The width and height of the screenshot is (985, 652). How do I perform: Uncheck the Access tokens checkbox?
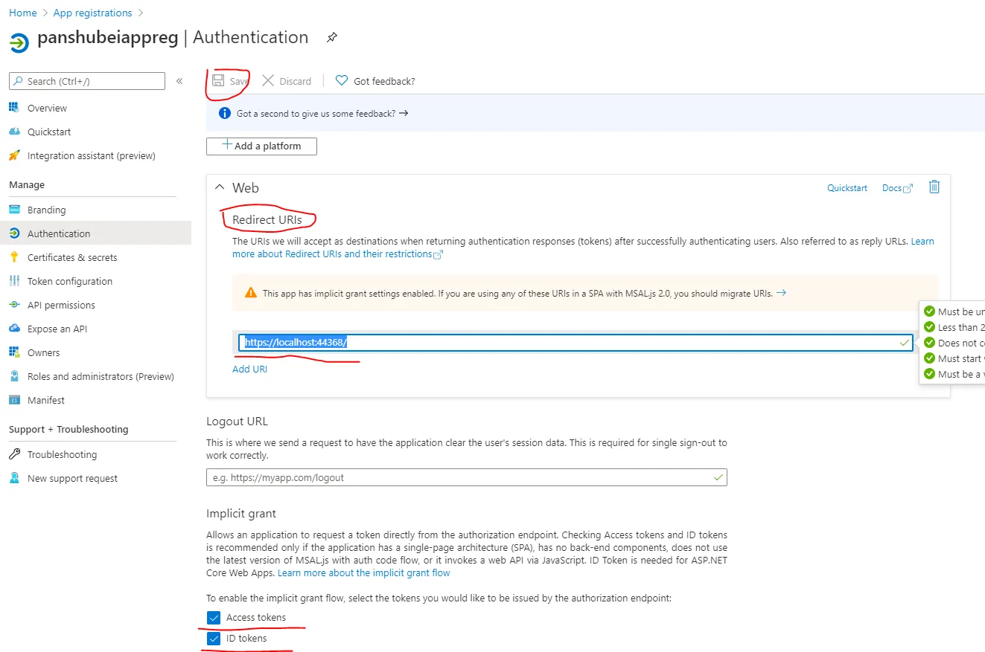pos(214,618)
